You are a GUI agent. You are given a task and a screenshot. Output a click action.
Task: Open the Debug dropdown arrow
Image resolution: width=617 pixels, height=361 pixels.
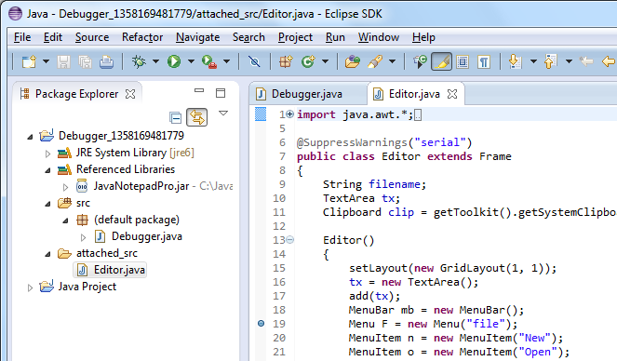tap(155, 61)
